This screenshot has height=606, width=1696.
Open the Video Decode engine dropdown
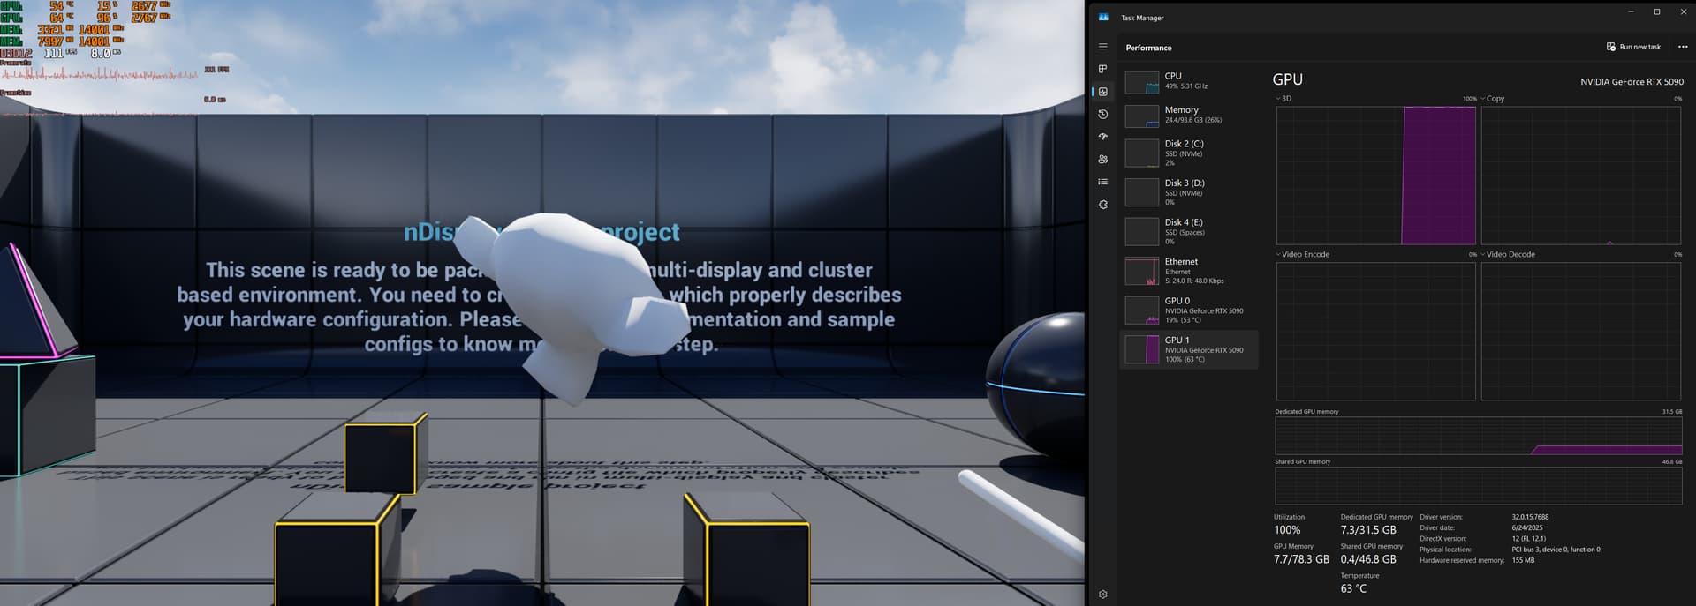(1507, 254)
